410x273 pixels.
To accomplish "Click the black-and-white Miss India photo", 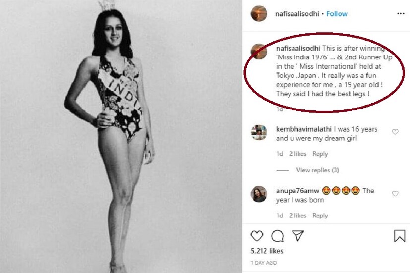I will [x=121, y=136].
